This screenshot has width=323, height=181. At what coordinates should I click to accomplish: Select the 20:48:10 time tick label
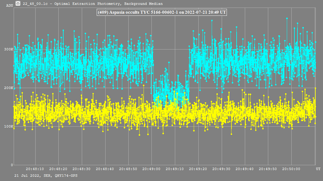pyautogui.click(x=35, y=169)
